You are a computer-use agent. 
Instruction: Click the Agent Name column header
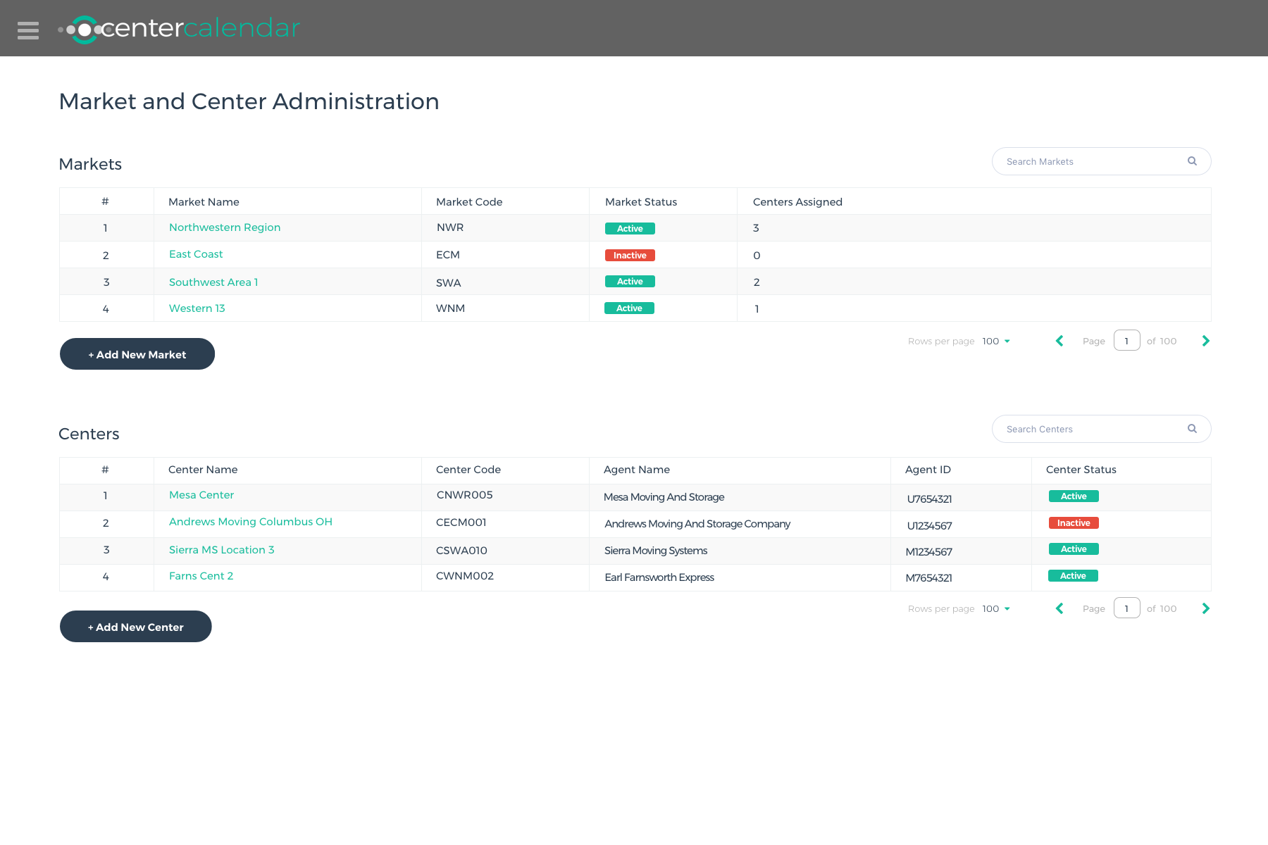tap(637, 470)
